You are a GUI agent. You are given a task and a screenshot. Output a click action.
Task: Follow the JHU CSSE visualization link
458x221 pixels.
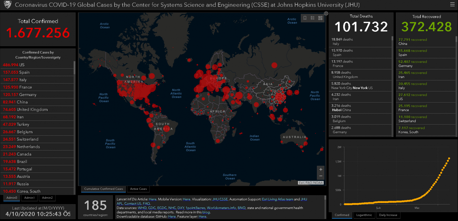coord(220,199)
